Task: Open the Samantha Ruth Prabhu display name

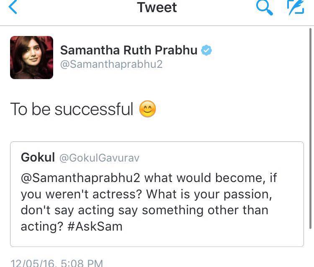Action: 129,50
